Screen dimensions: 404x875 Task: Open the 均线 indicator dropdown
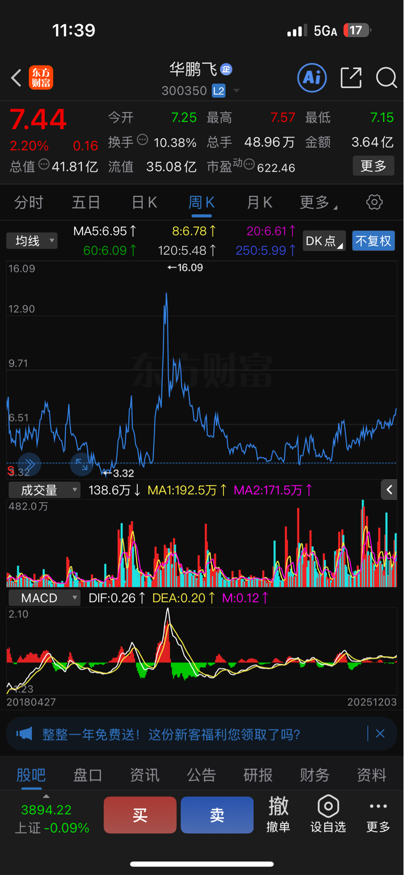(32, 241)
